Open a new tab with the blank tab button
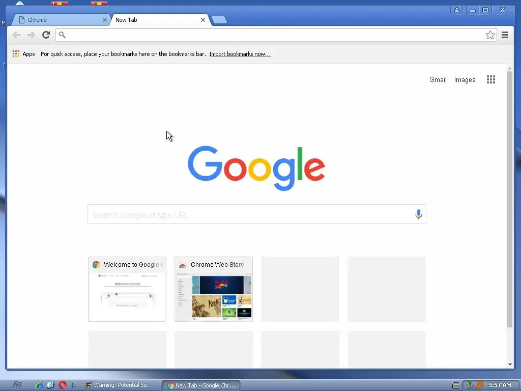The height and width of the screenshot is (391, 521). pos(219,20)
